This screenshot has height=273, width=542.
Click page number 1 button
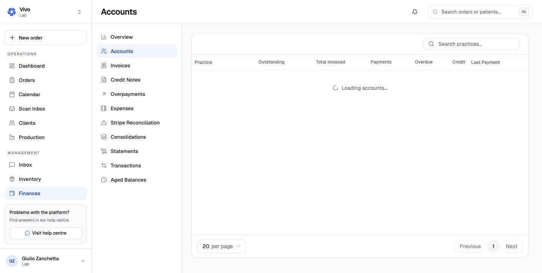pos(493,246)
